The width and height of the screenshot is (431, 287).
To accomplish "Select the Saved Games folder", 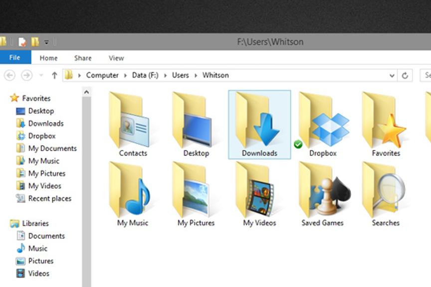I will click(x=323, y=193).
